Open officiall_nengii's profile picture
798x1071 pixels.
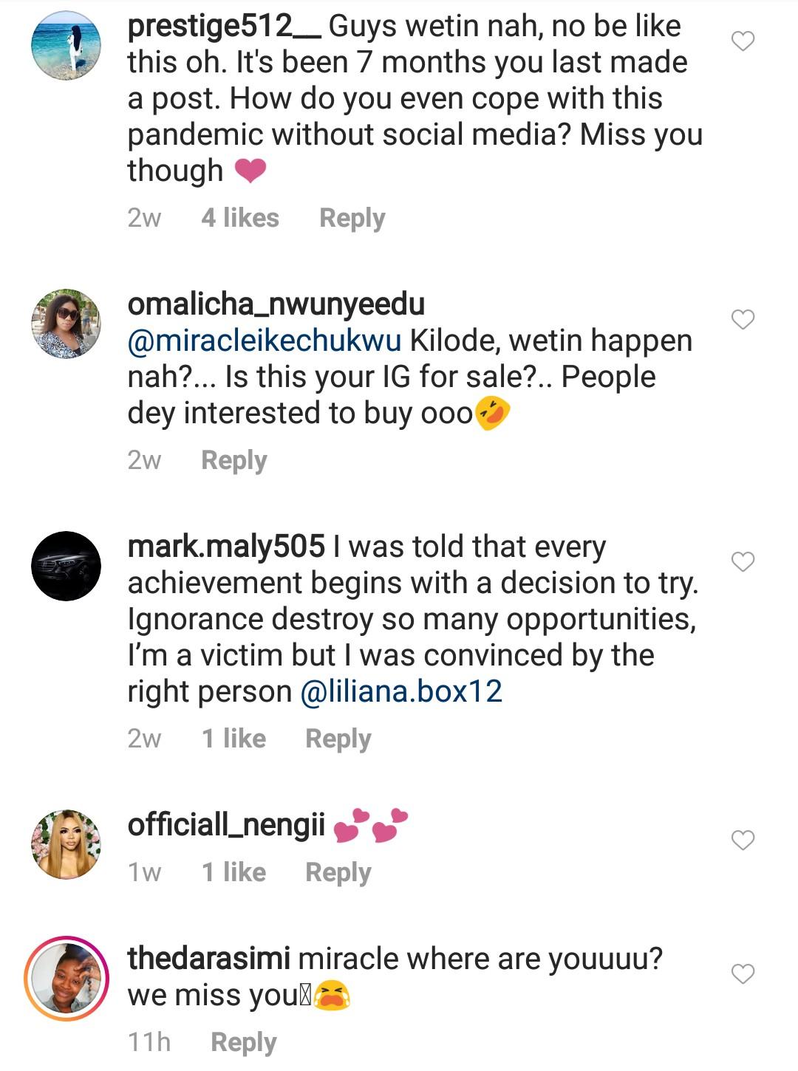tap(66, 844)
